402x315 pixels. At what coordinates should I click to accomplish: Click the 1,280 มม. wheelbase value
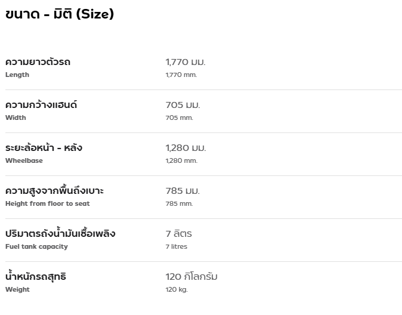(x=185, y=148)
